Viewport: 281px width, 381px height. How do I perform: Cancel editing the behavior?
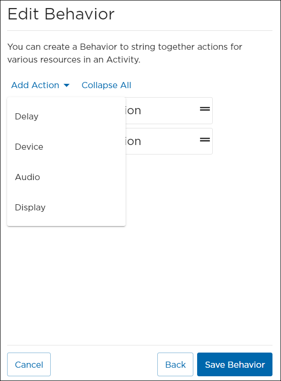tap(29, 364)
